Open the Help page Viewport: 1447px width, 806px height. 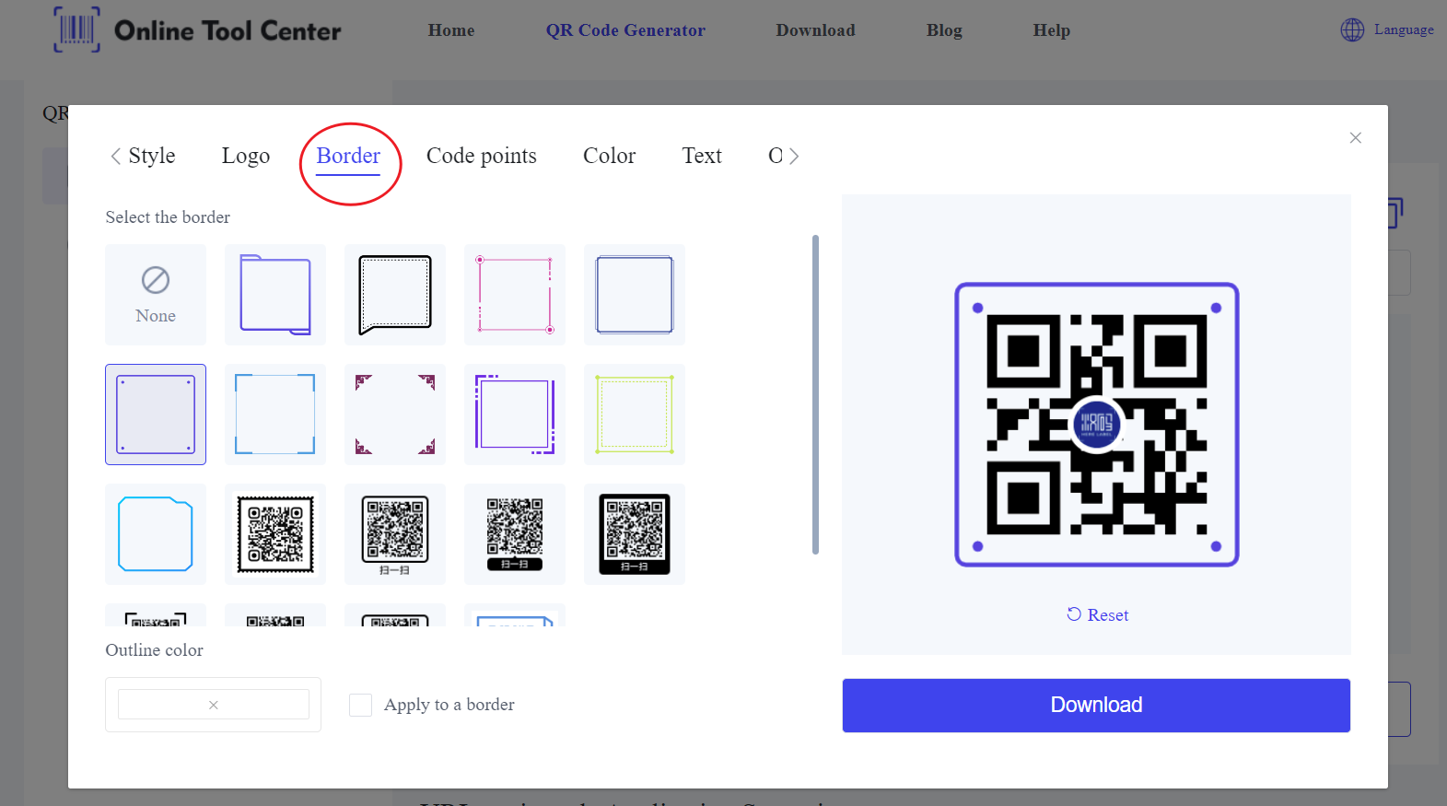pos(1052,30)
